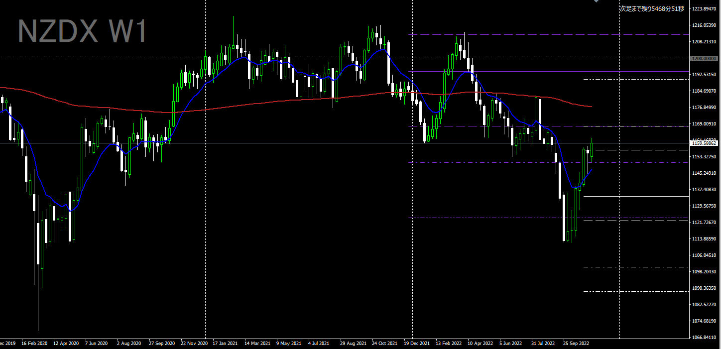721x349 pixels.
Task: Click price scale value 1137.40830
Action: point(704,190)
